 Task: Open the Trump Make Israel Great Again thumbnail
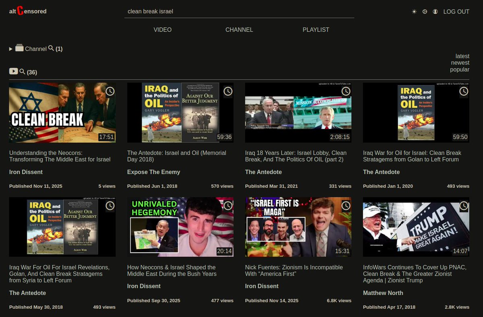click(416, 227)
